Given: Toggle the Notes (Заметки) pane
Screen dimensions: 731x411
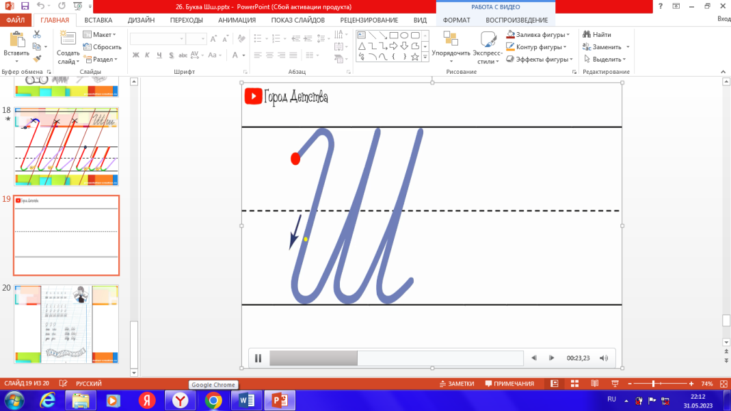Looking at the screenshot, I should tap(456, 384).
